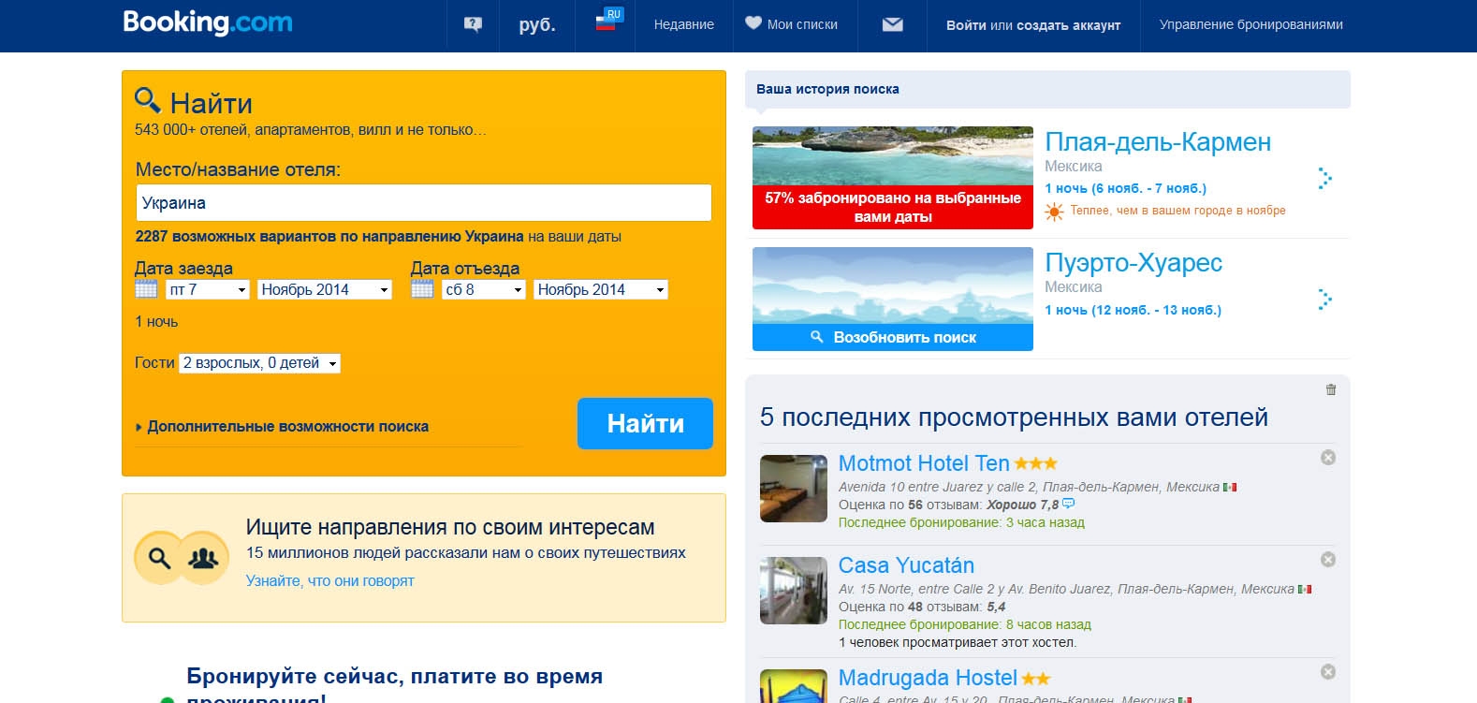Click the blue Найти search button
Image resolution: width=1477 pixels, height=703 pixels.
click(645, 424)
